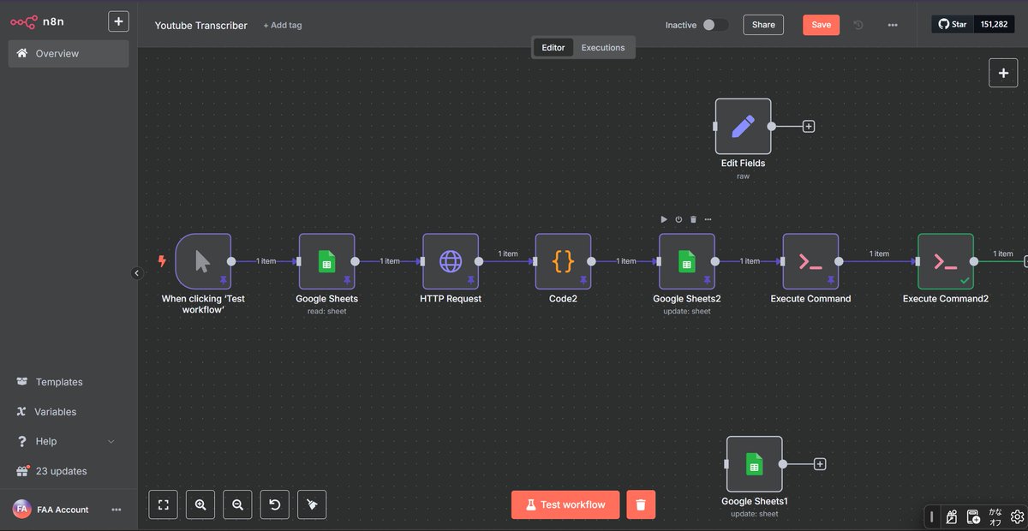Screen dimensions: 1028x531
Task: Select the Google Sheets read node
Action: [326, 261]
